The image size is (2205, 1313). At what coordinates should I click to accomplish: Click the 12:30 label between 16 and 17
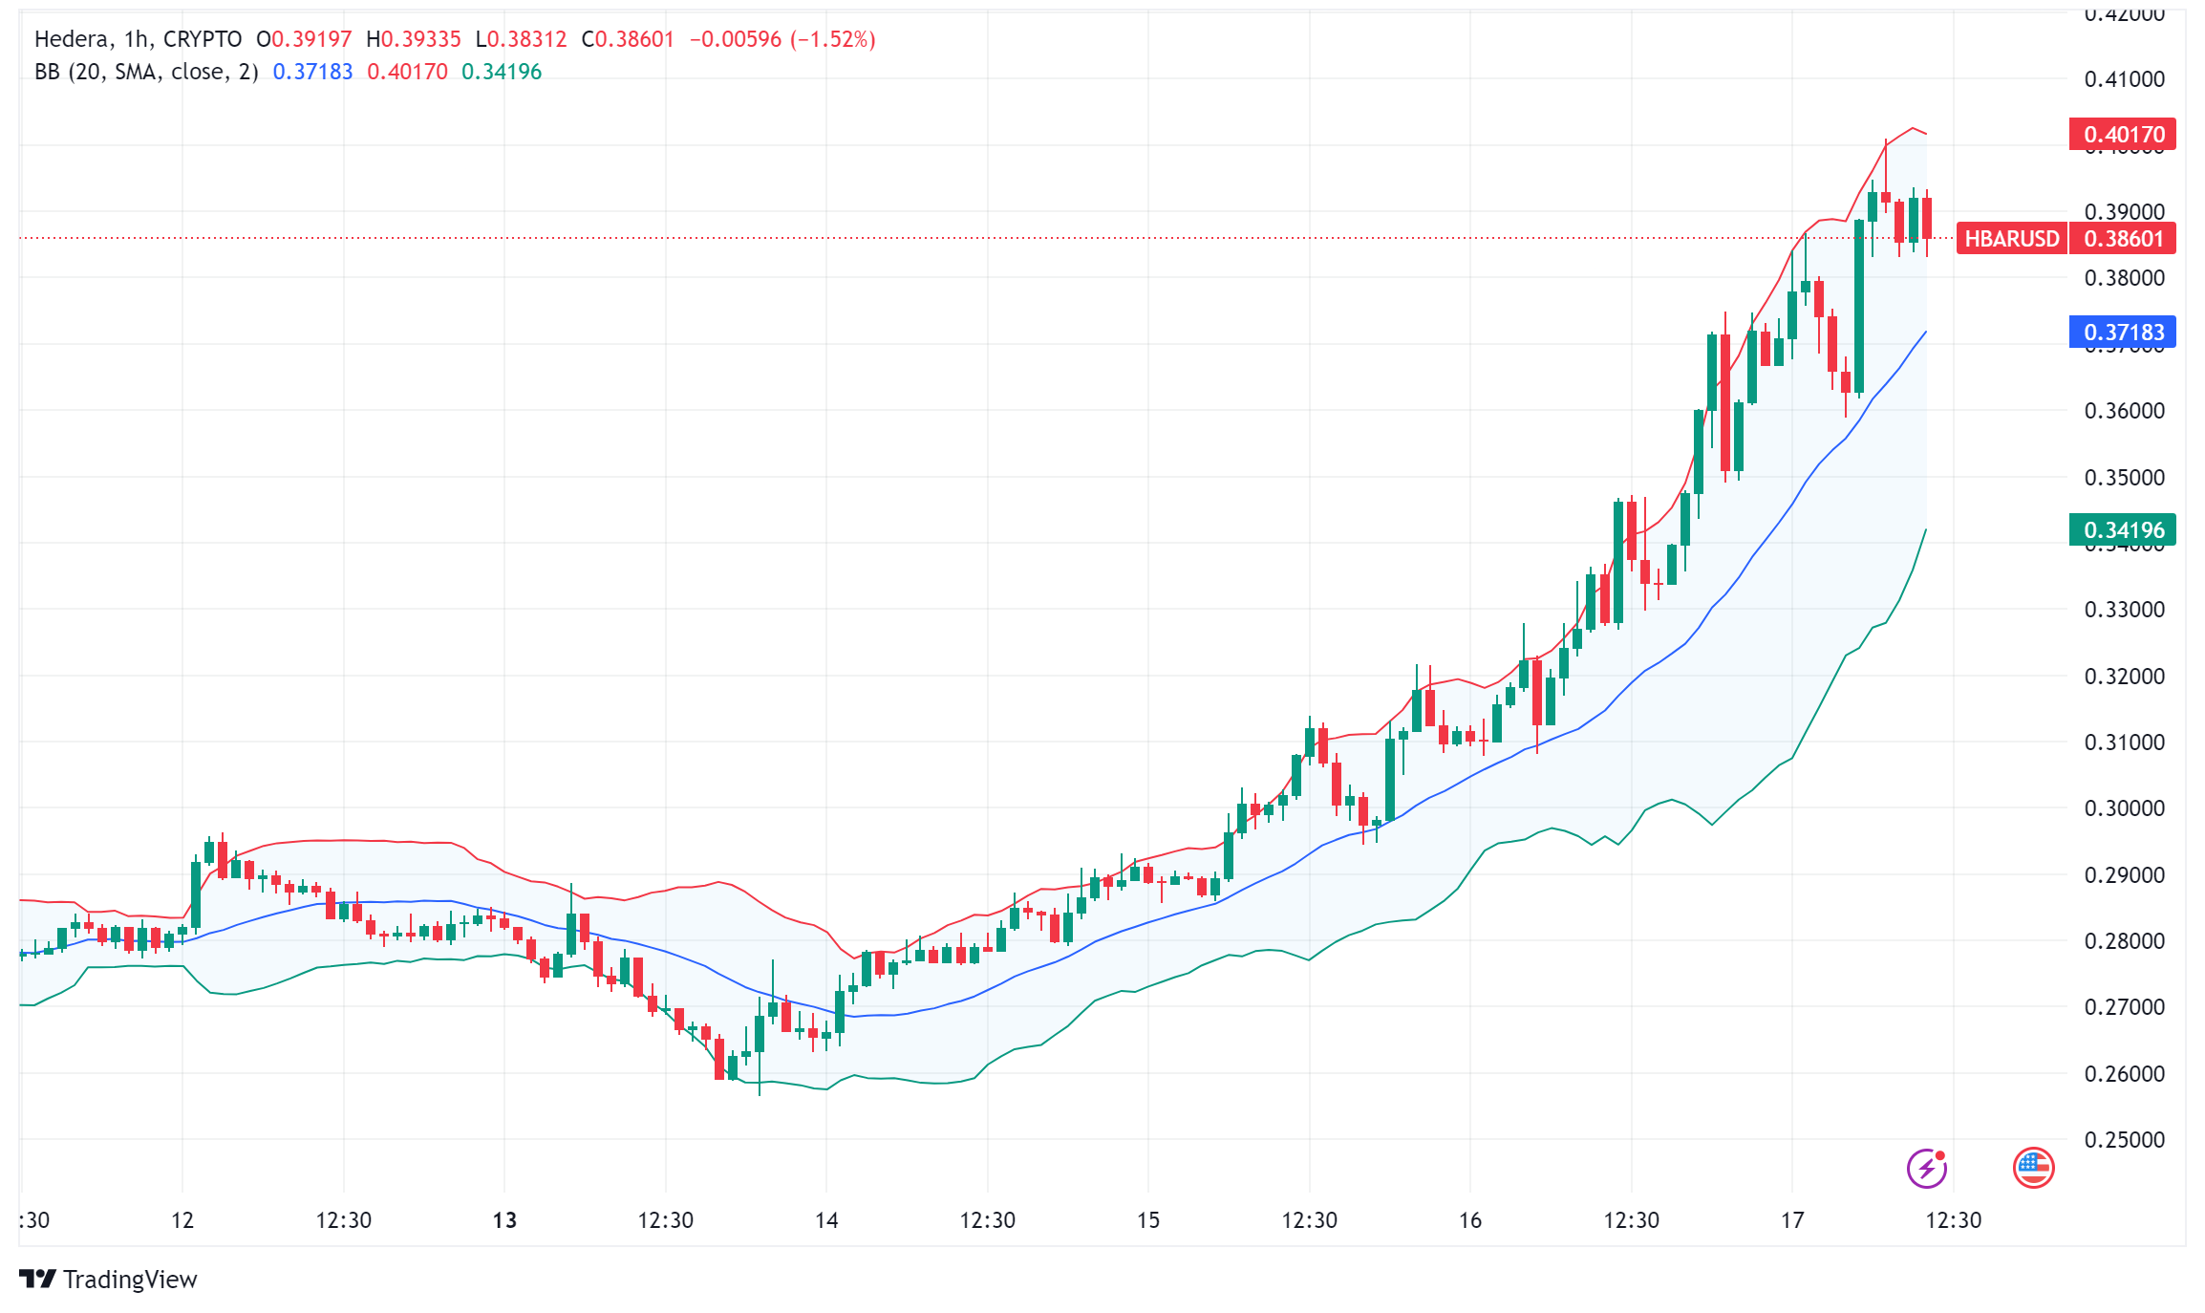1632,1220
